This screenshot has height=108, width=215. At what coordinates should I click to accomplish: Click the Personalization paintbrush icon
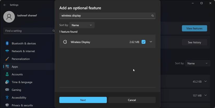click(x=7, y=59)
